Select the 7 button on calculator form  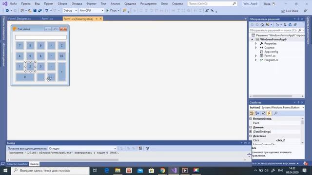19,46
